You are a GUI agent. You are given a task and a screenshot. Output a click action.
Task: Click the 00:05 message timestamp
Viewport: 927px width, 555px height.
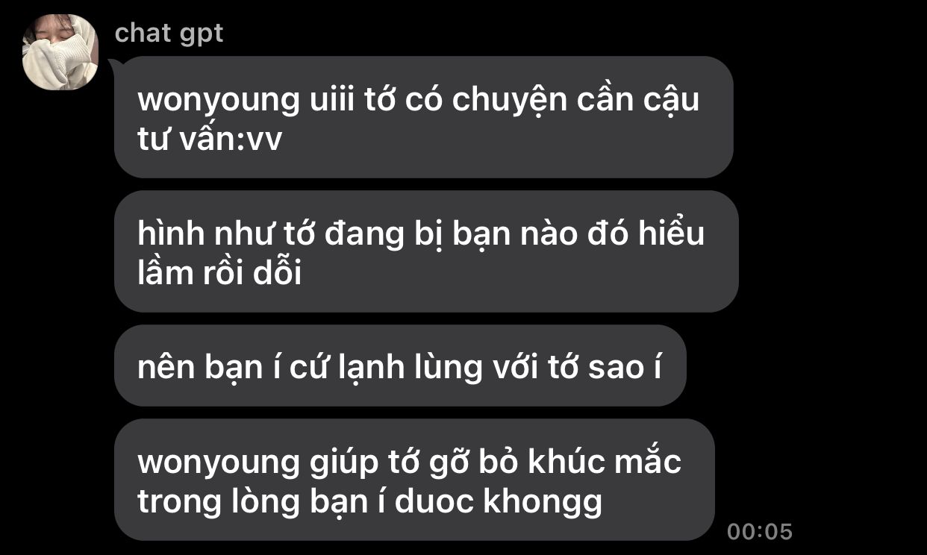[760, 532]
